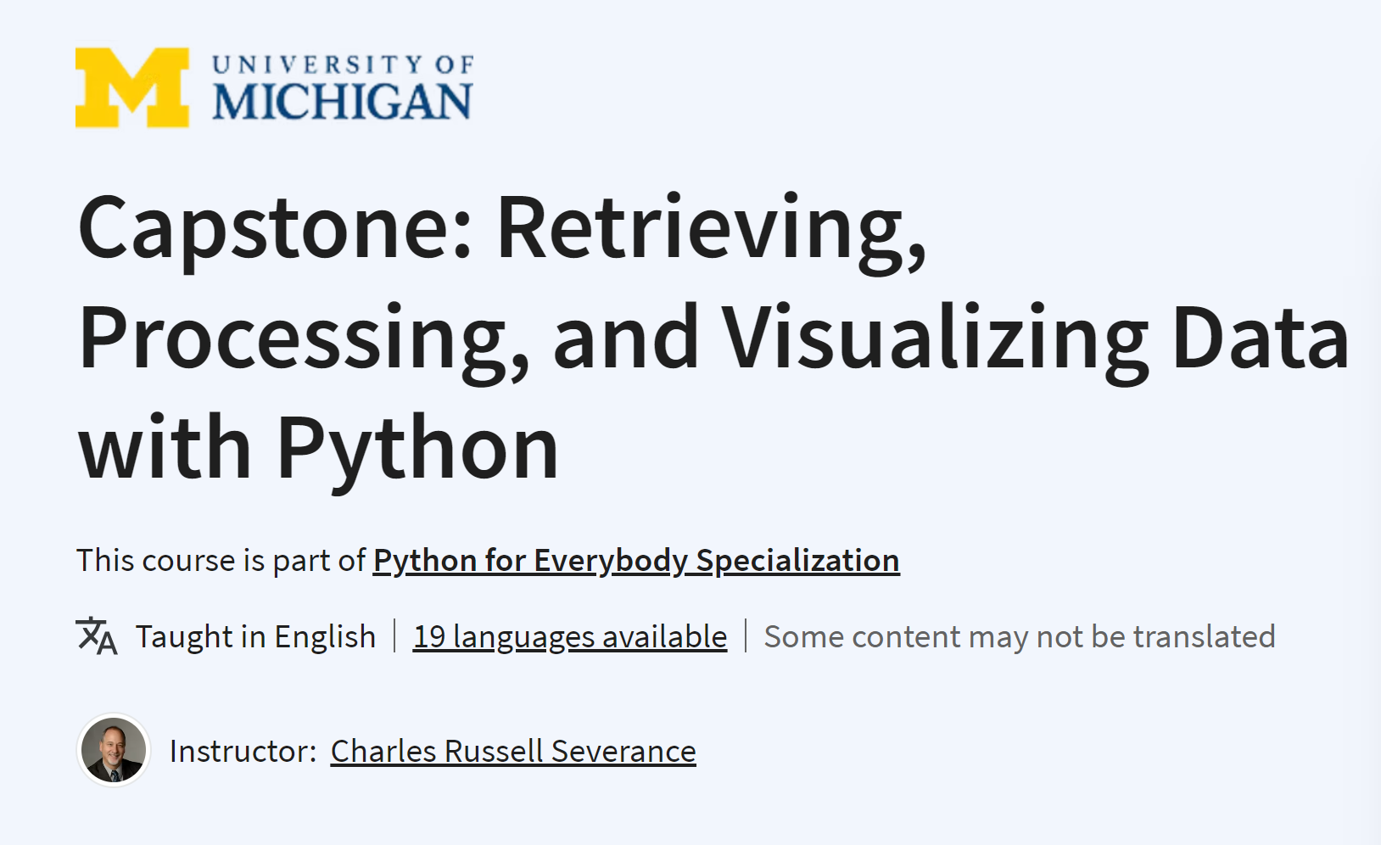Click the 'Instructor:' label
The height and width of the screenshot is (845, 1381).
(243, 752)
